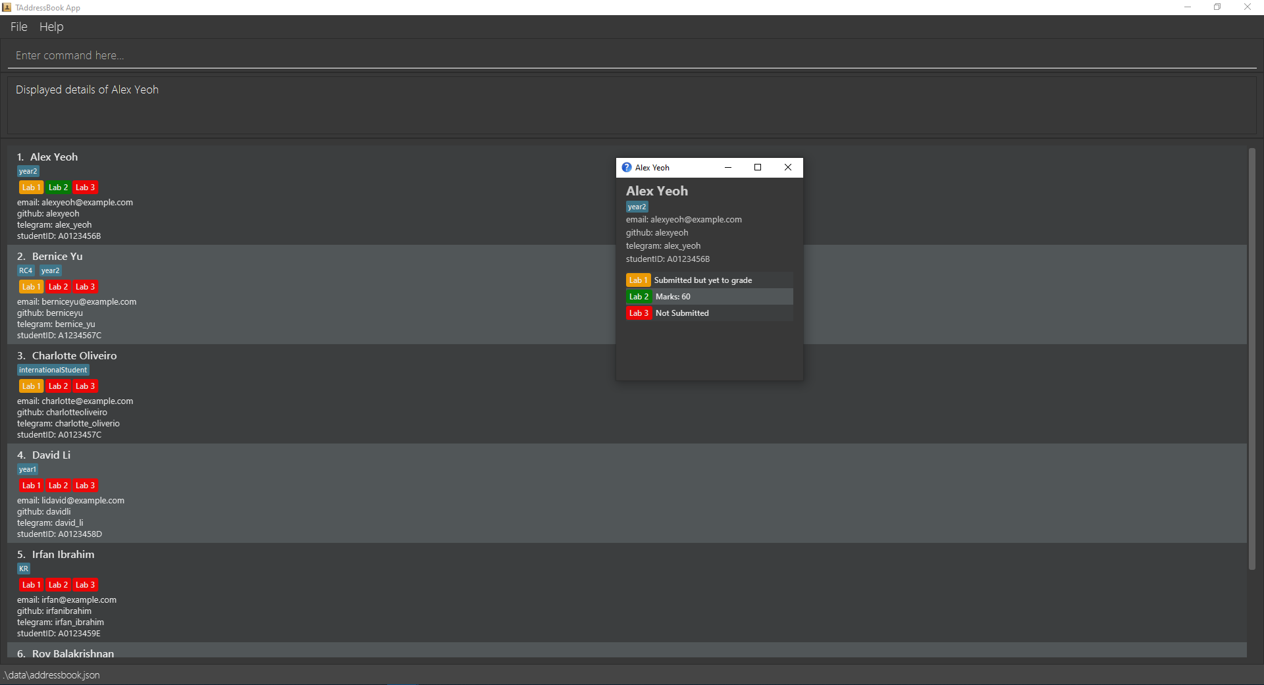This screenshot has width=1264, height=685.
Task: Select the Lab 1 Submitted but yet to grade row
Action: tap(709, 280)
